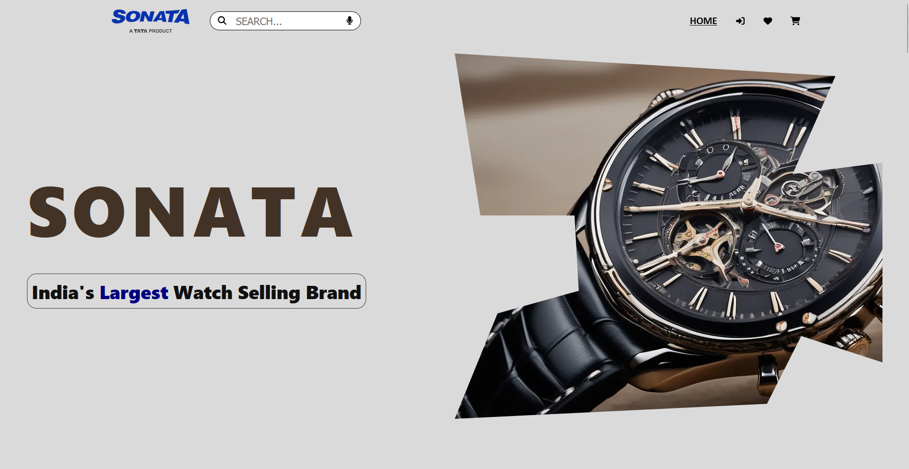This screenshot has width=909, height=469.
Task: Click the word "India's" in the tagline
Action: [63, 292]
